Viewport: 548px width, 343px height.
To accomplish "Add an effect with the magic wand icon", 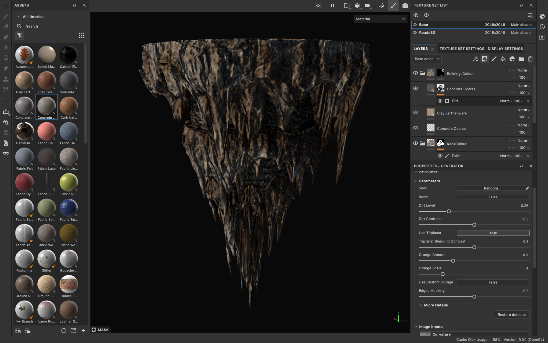I will pos(476,59).
